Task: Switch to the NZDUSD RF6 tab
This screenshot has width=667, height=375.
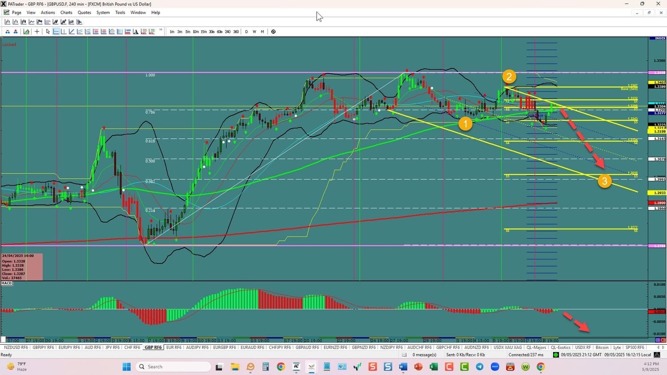Action: [16, 347]
